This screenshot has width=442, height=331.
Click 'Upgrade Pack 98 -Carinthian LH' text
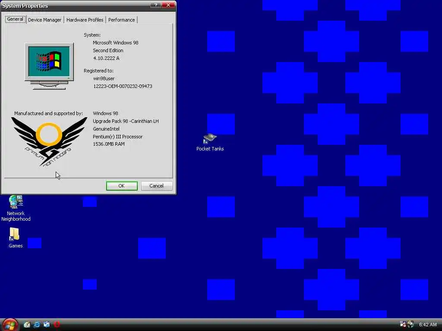click(x=126, y=121)
